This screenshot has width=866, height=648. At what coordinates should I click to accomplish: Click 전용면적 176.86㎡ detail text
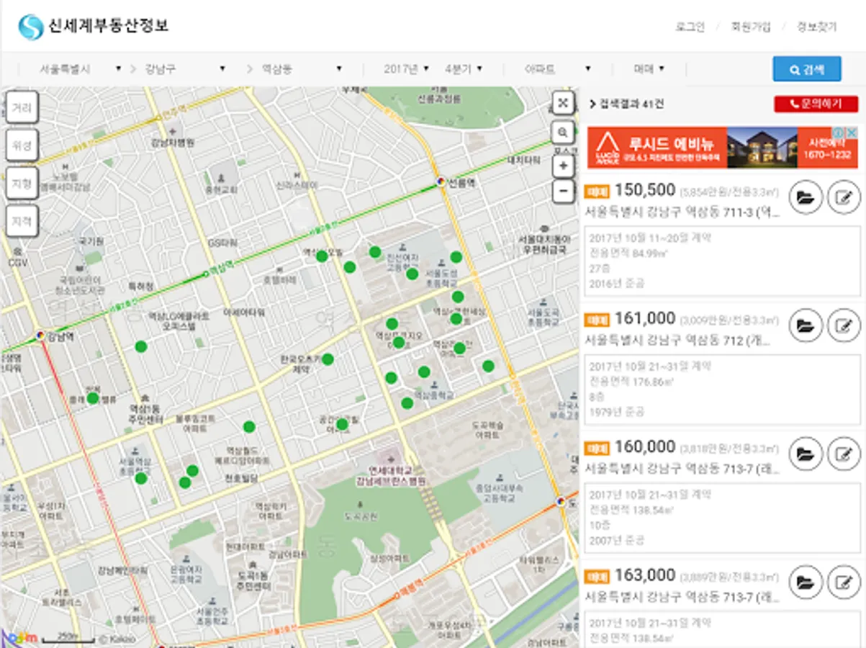(631, 382)
